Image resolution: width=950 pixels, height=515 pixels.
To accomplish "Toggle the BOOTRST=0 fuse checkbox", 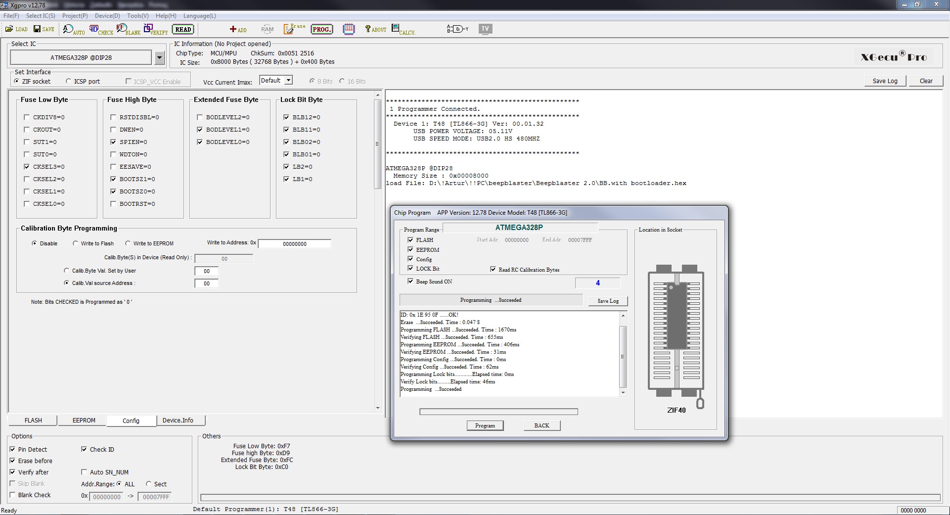I will click(113, 204).
